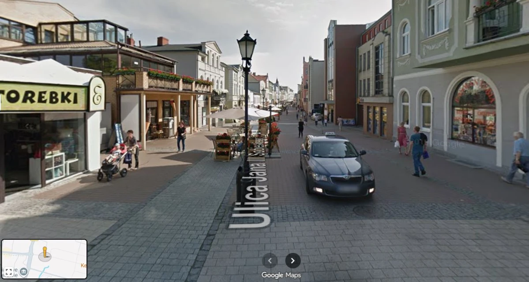Image resolution: width=529 pixels, height=282 pixels.
Task: Go to the next Street View image
Action: tap(293, 260)
